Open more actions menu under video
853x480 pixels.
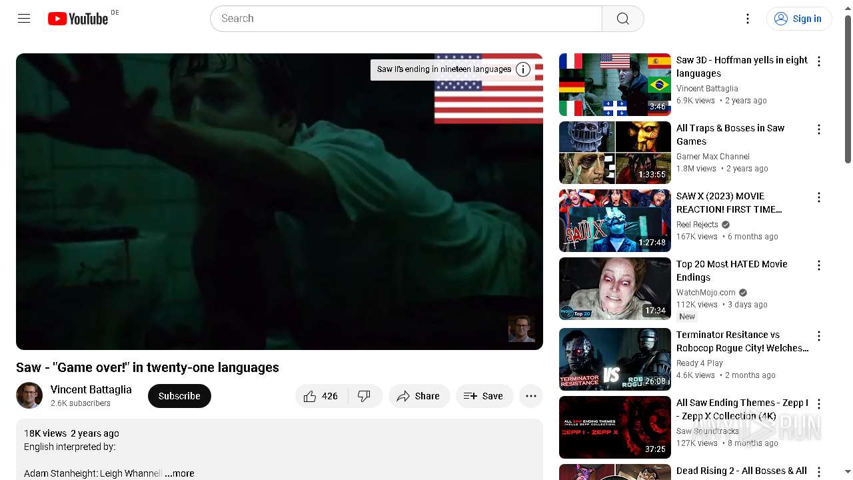531,396
